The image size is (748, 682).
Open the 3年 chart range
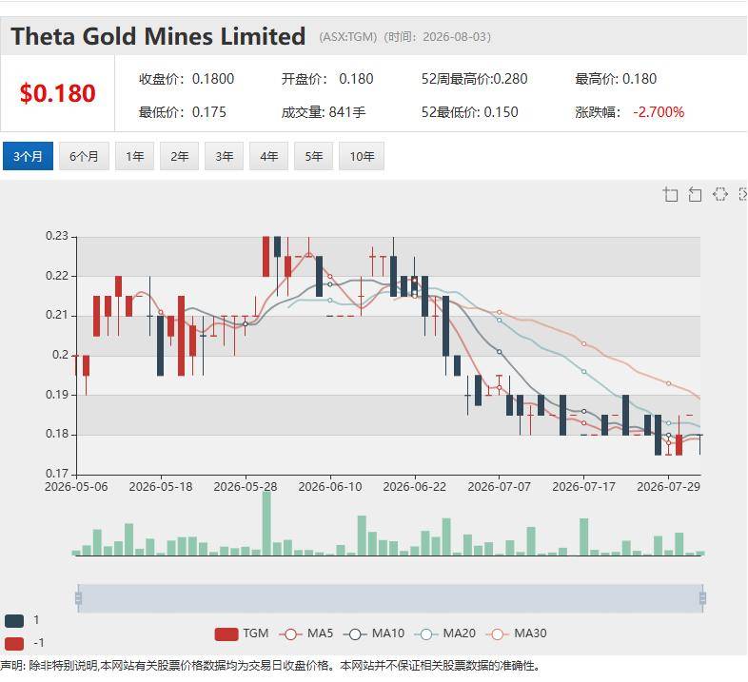[x=225, y=156]
